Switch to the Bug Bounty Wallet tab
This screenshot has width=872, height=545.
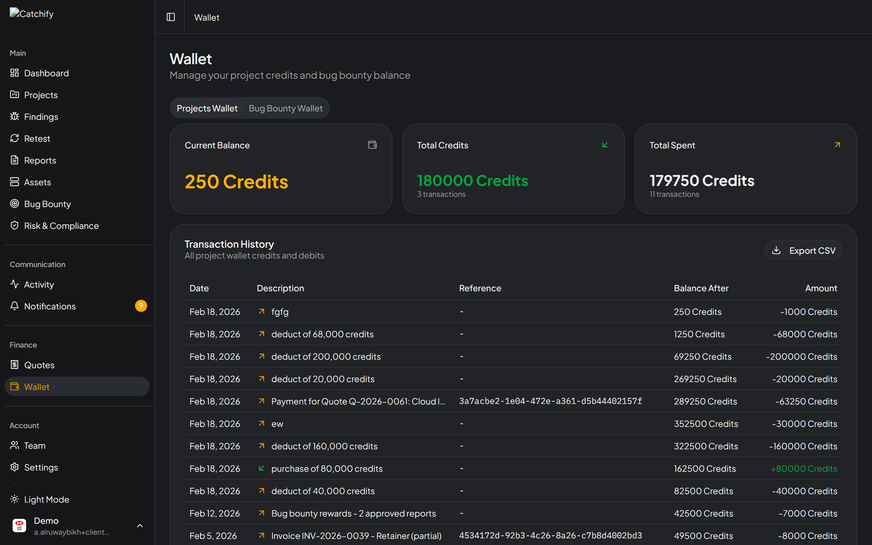click(x=286, y=108)
